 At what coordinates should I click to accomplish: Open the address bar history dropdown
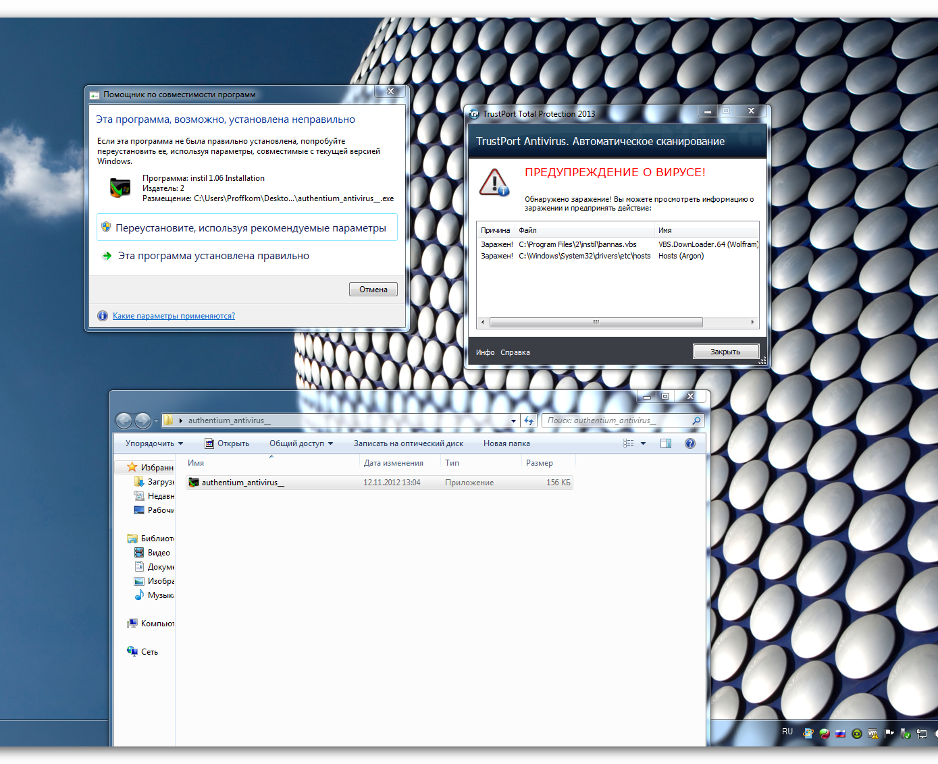point(513,420)
